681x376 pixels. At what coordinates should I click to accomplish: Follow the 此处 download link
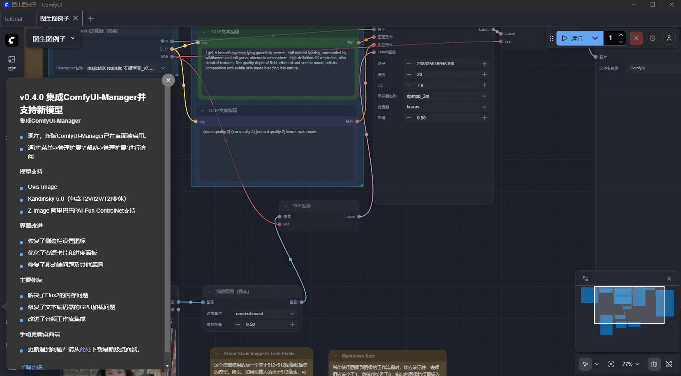[85, 350]
